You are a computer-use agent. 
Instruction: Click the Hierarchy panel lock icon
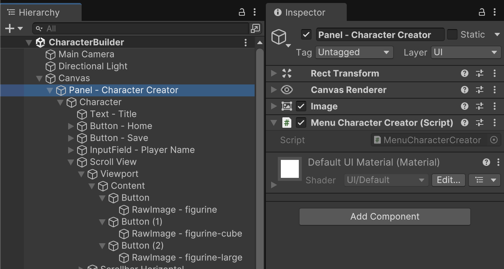pos(242,12)
